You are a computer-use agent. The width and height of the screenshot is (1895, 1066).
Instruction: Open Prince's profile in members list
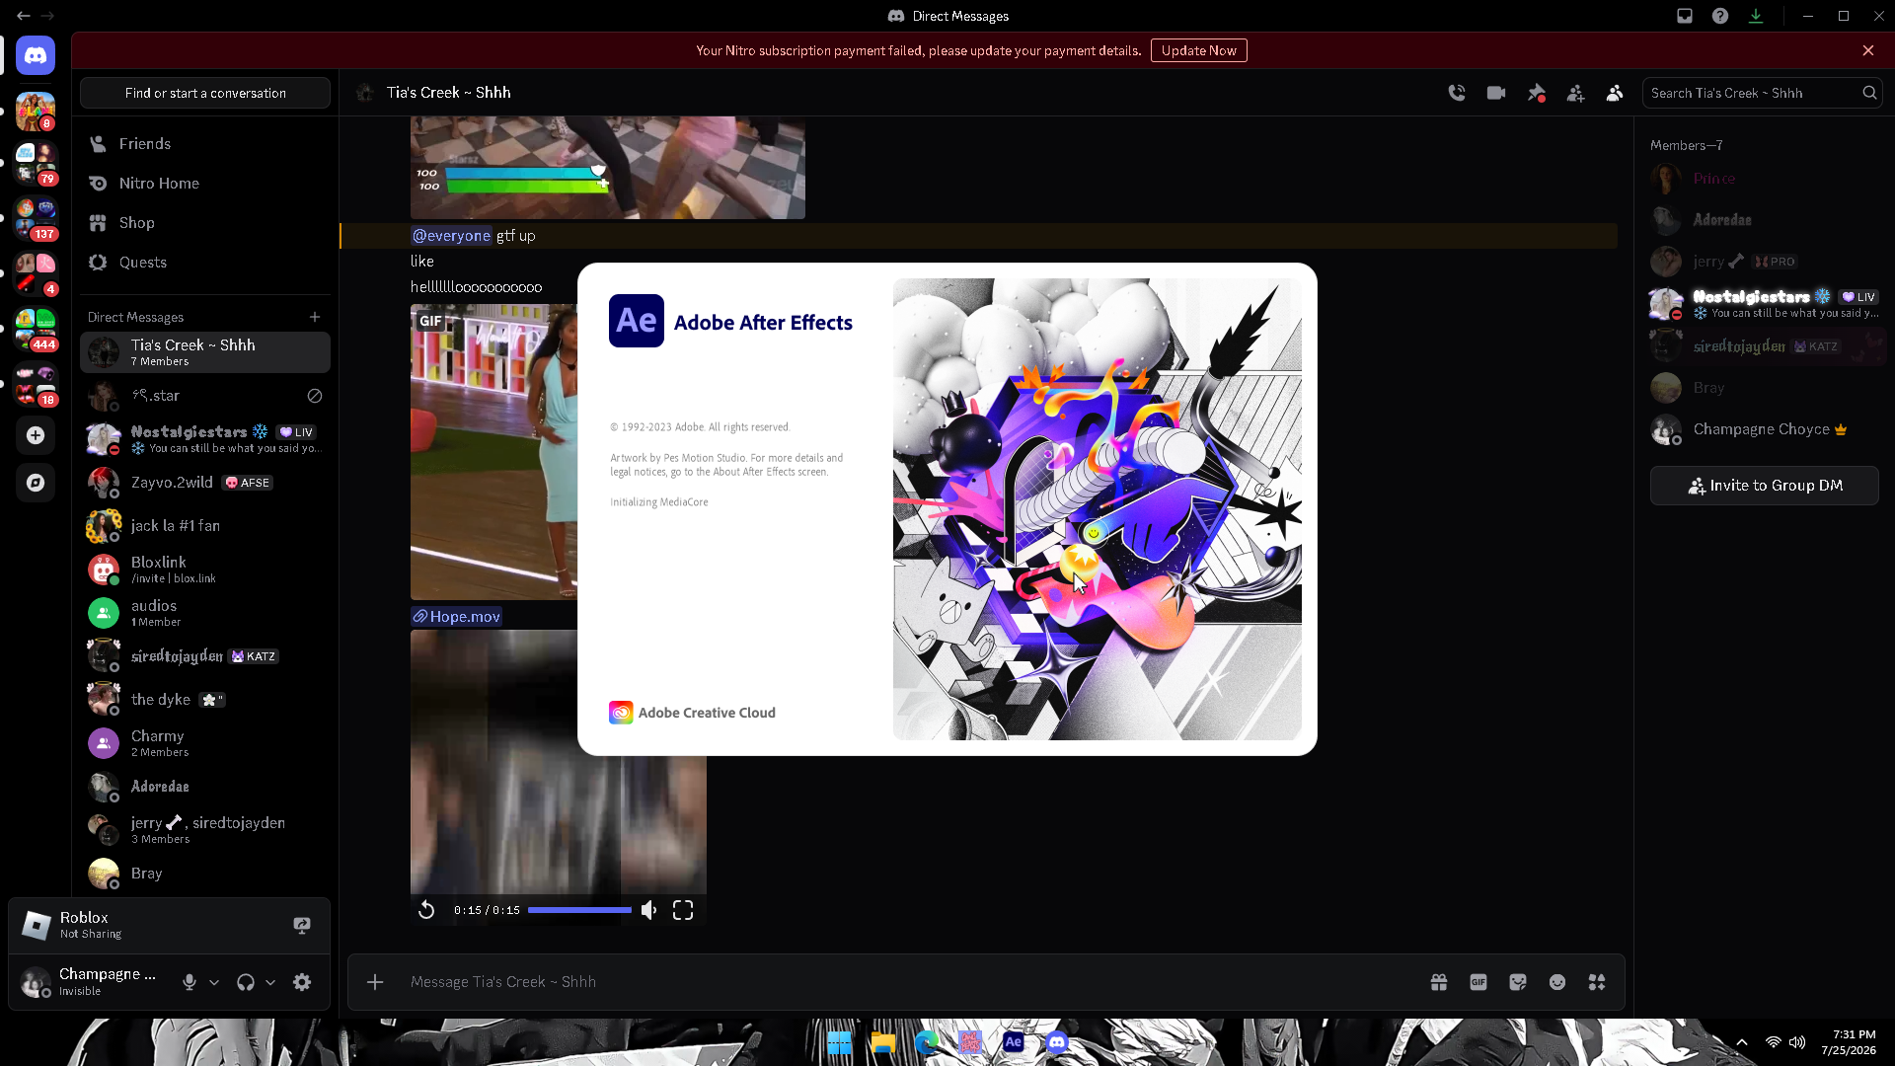click(x=1764, y=179)
